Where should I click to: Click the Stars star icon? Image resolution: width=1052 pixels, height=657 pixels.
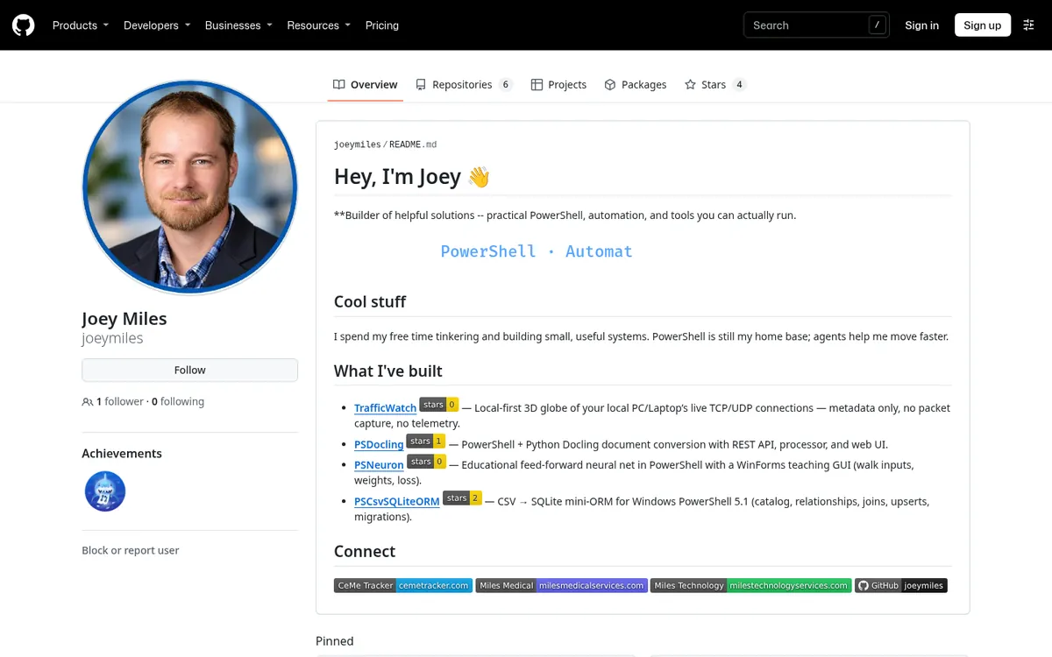690,85
